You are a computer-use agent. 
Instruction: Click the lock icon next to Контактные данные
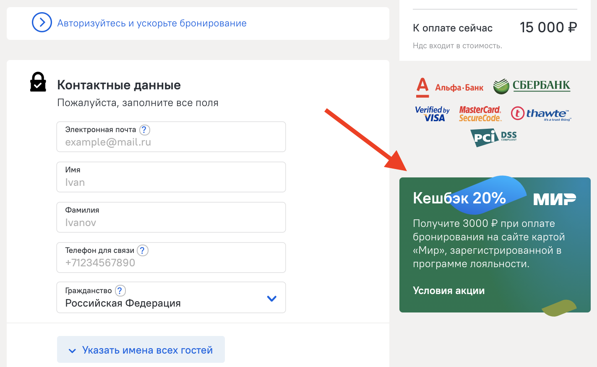point(38,82)
